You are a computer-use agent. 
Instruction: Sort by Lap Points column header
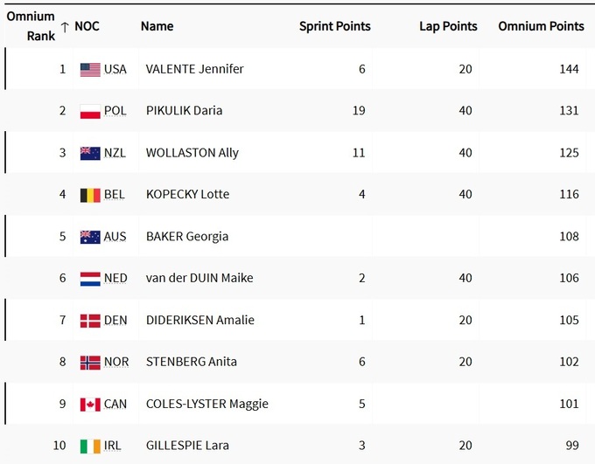[x=448, y=26]
